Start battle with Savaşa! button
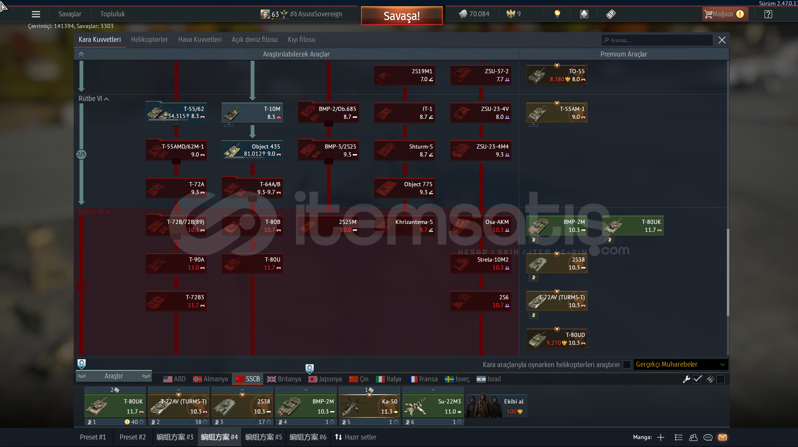This screenshot has height=447, width=798. pyautogui.click(x=402, y=16)
